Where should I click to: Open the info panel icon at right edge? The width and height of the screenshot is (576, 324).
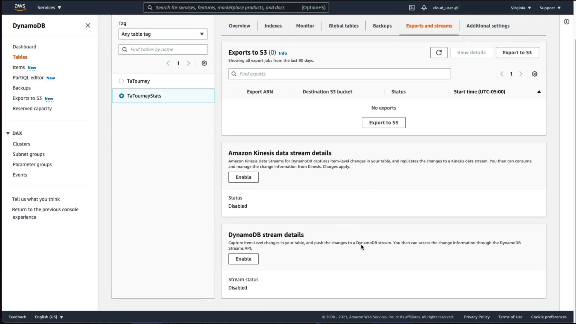coord(566,22)
